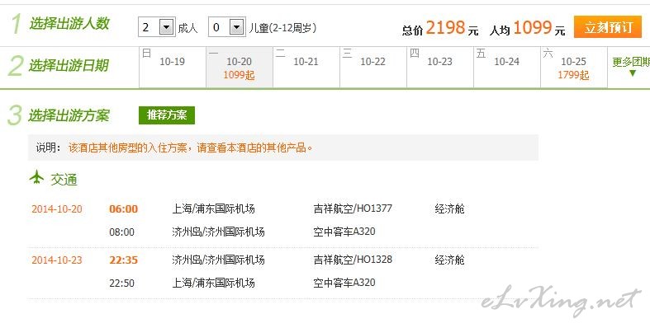Viewport: 650px width, 328px height.
Task: Click return arrival time 22:50
Action: coord(122,283)
